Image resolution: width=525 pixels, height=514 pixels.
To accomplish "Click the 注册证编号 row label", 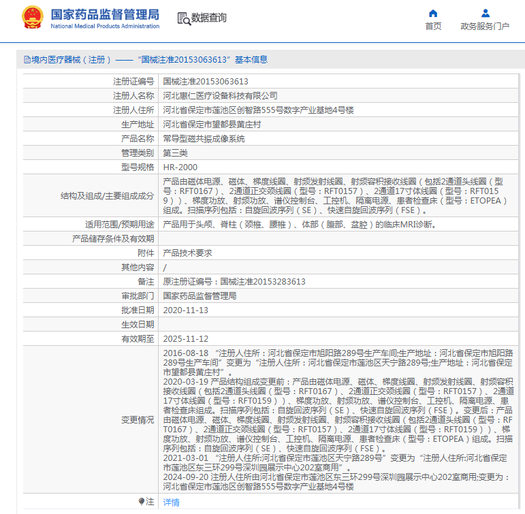I will click(133, 82).
